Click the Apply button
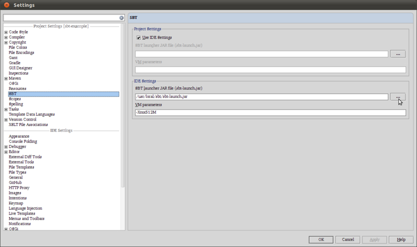417x247 pixels. pos(374,240)
